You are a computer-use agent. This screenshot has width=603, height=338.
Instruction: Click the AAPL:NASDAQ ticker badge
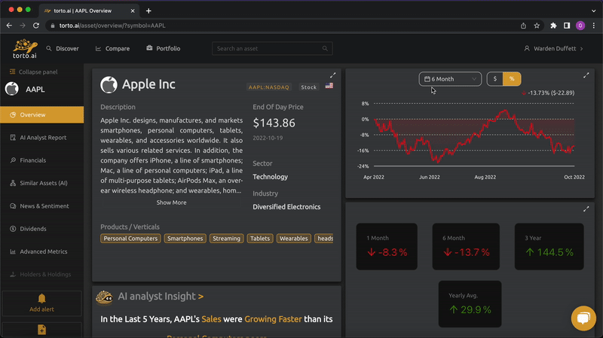269,87
